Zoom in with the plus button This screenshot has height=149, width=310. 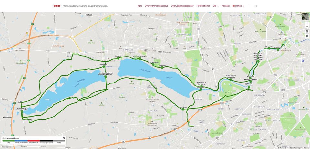pyautogui.click(x=307, y=23)
